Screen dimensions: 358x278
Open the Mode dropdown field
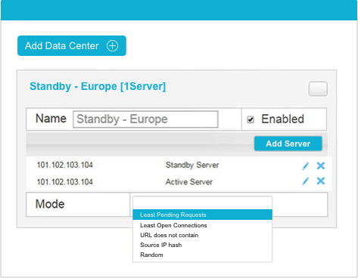[202, 202]
